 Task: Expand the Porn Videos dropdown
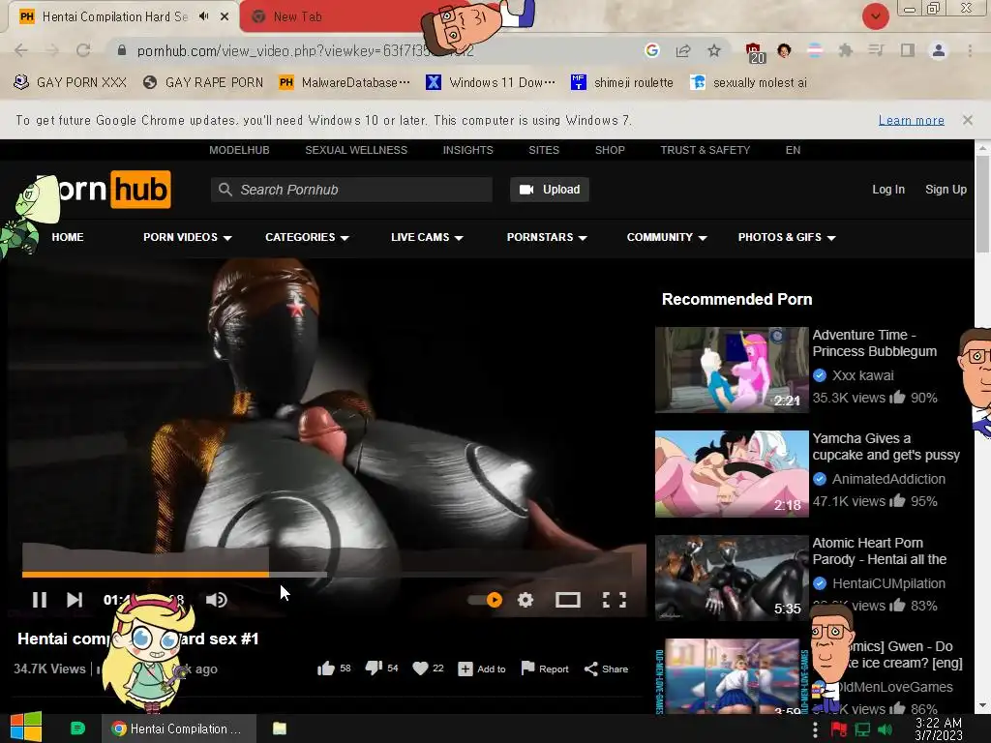click(187, 238)
